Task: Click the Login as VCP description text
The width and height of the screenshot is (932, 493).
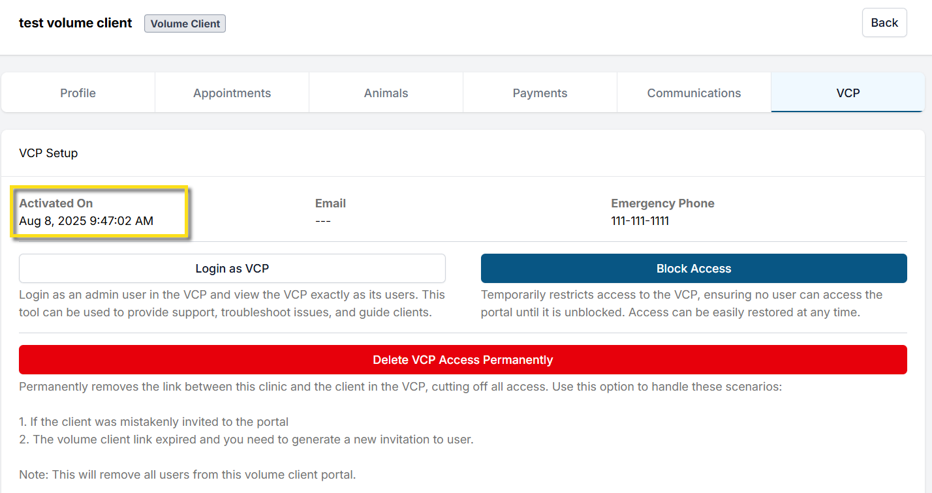Action: [x=232, y=304]
